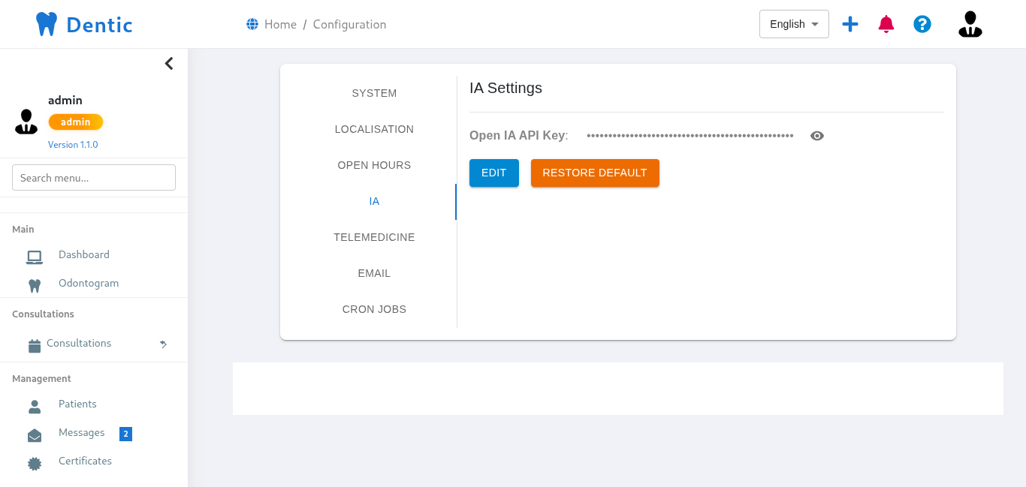The width and height of the screenshot is (1026, 487).
Task: Click the Restore Default button
Action: click(x=594, y=173)
